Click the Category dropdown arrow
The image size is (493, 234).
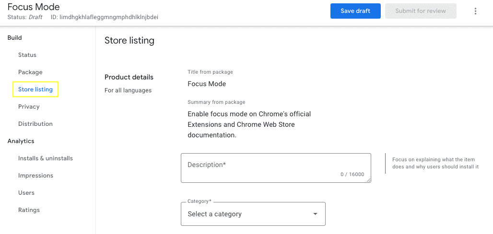pyautogui.click(x=315, y=214)
